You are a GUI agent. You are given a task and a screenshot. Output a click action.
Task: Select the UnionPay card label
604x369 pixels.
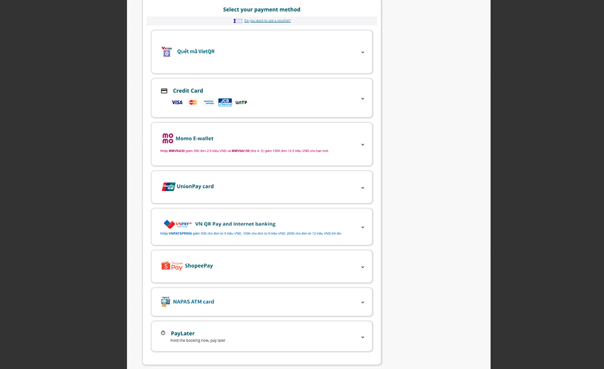coord(195,186)
